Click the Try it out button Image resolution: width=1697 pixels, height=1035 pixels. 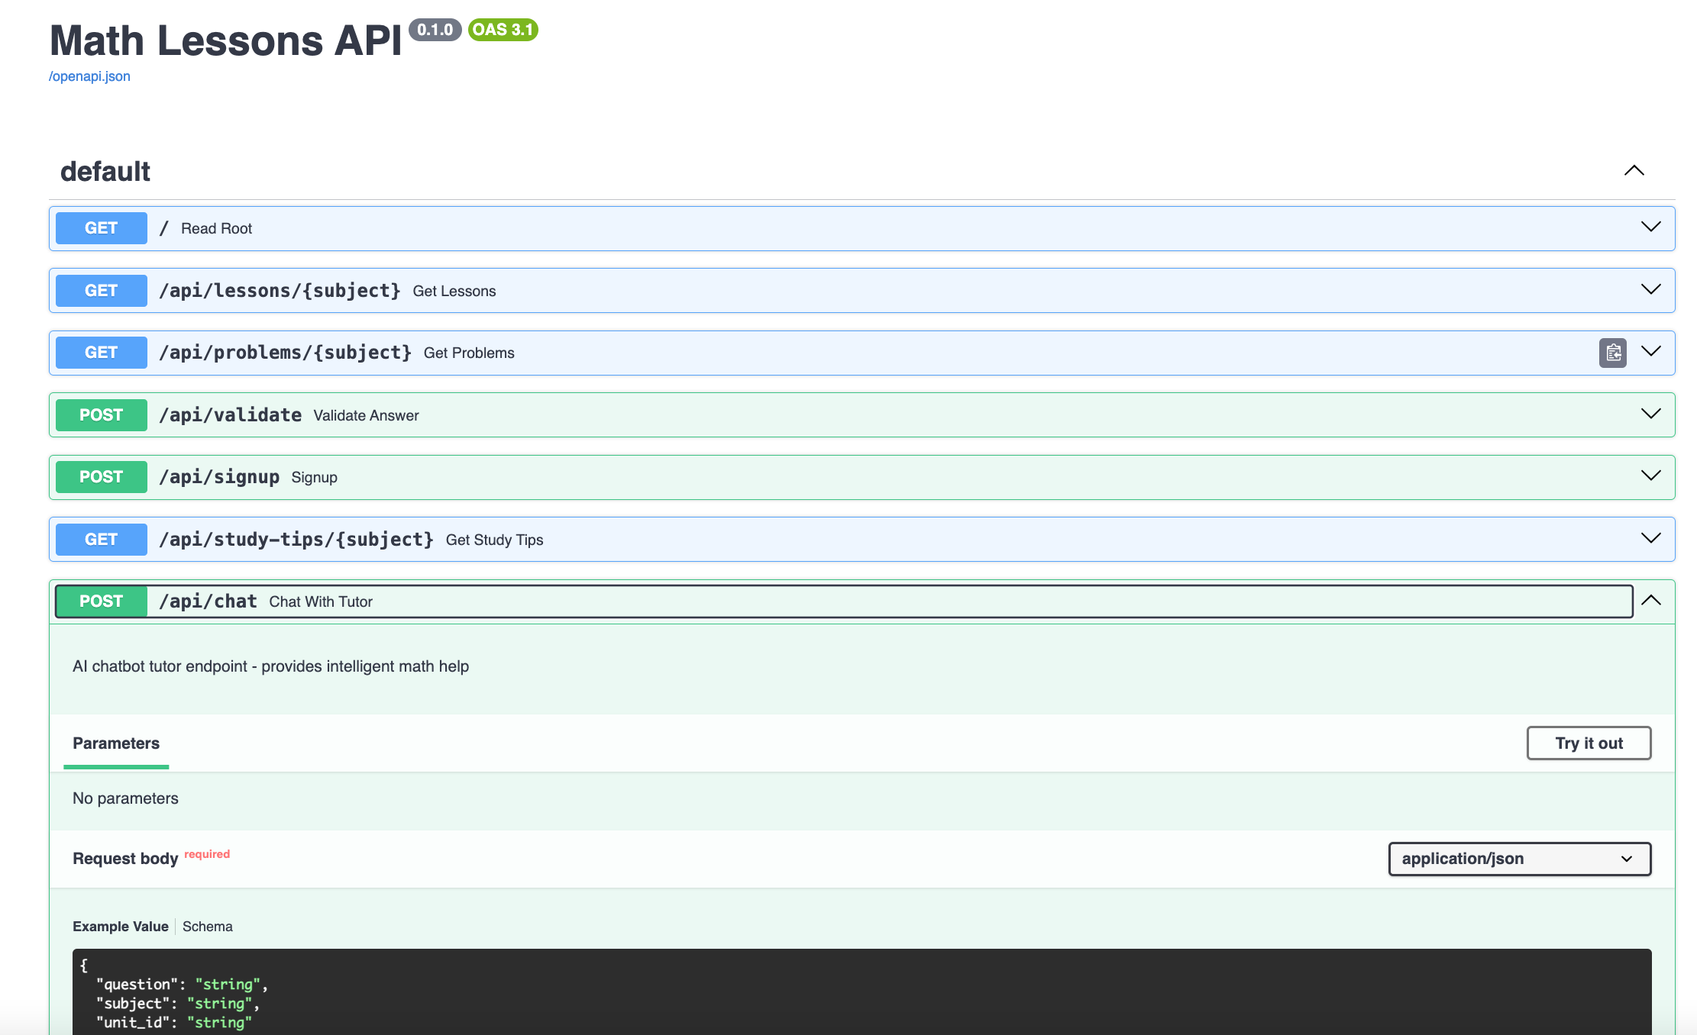(1588, 743)
